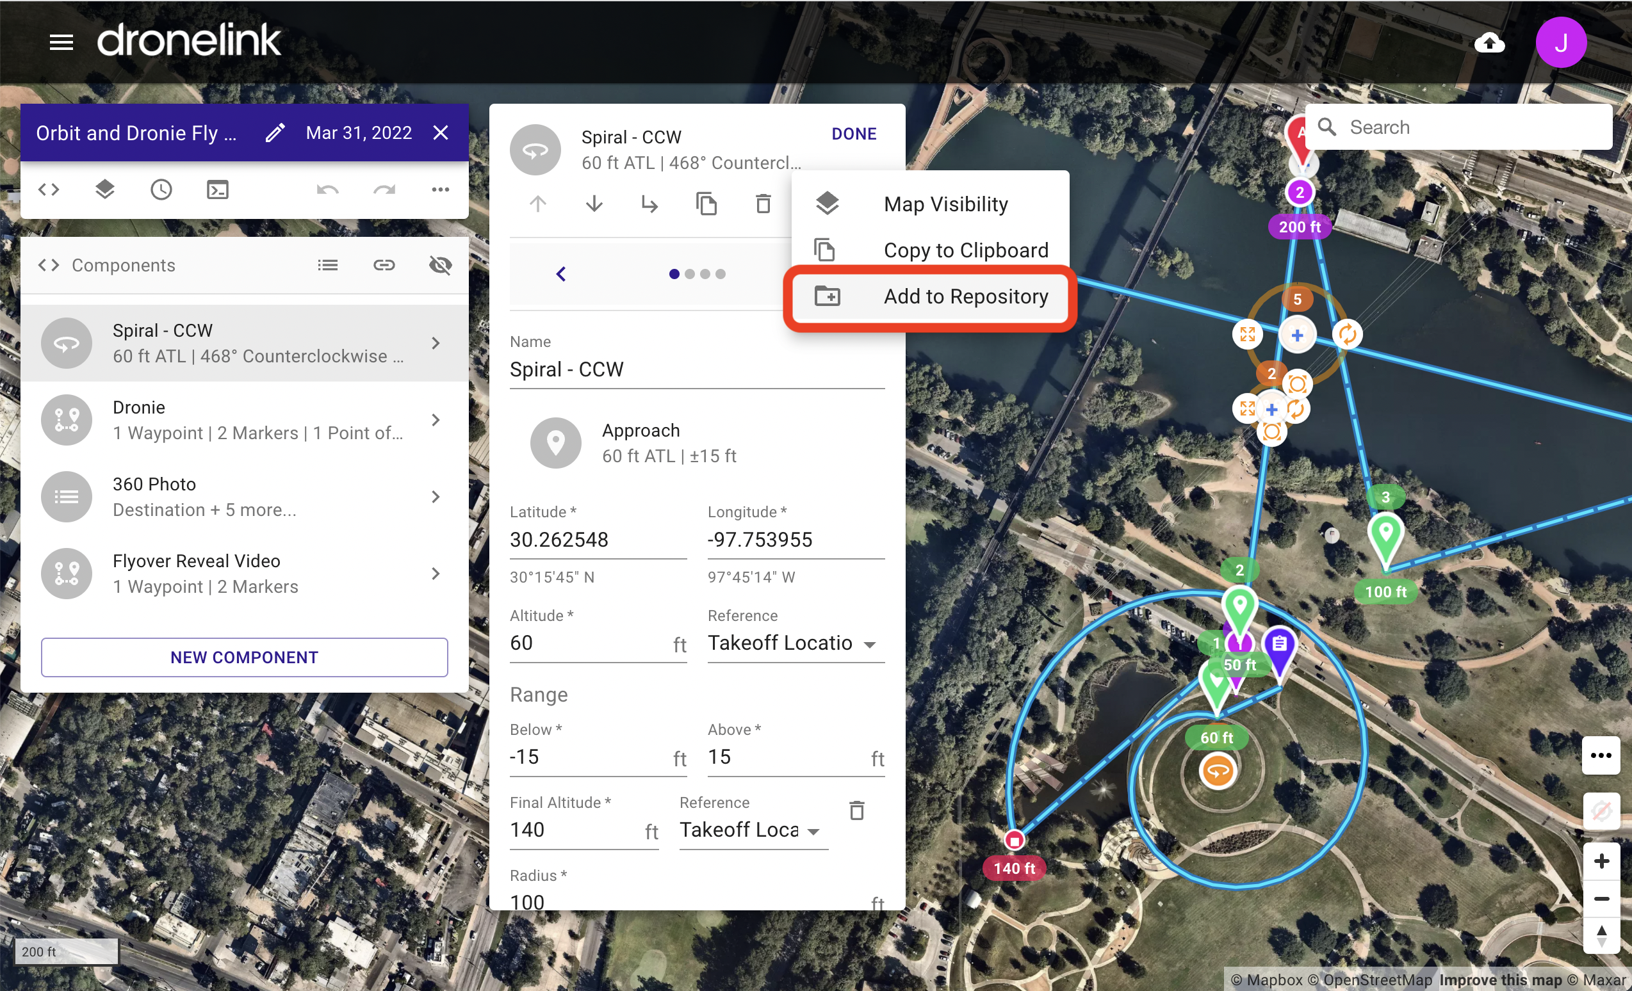Screen dimensions: 1632x991
Task: Click the purple 200 ft marker label
Action: coord(1300,227)
